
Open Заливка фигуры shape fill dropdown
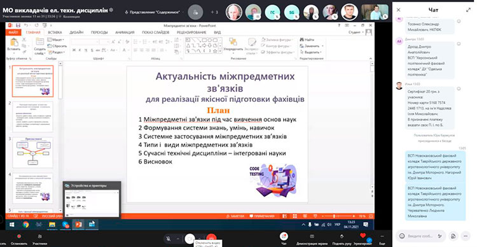coord(277,39)
